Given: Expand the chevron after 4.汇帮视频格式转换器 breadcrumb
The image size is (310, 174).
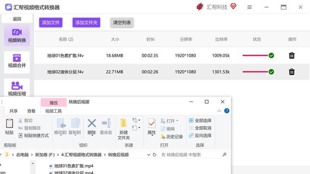Looking at the screenshot, I should pyautogui.click(x=105, y=155).
